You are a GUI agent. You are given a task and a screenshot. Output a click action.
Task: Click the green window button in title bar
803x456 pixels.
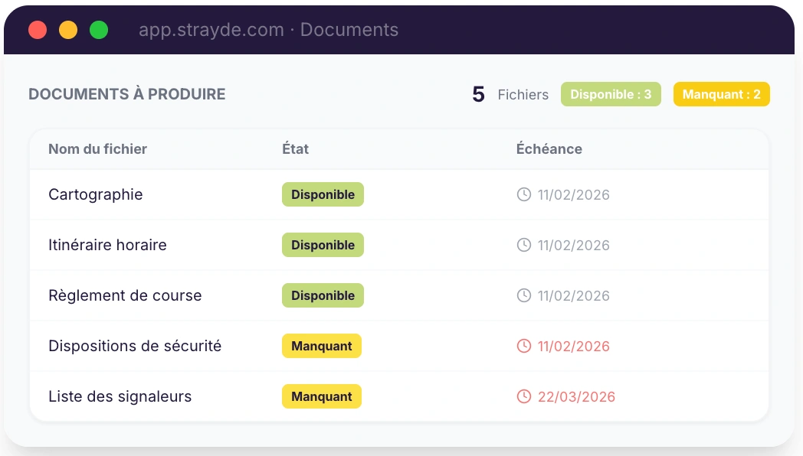pos(99,30)
